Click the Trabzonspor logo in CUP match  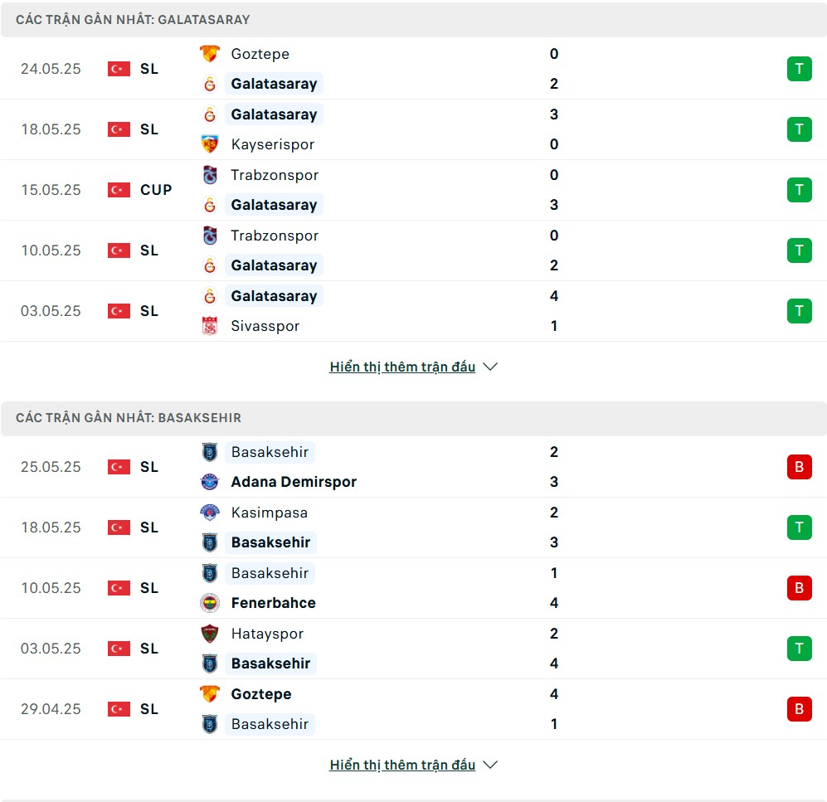(209, 174)
